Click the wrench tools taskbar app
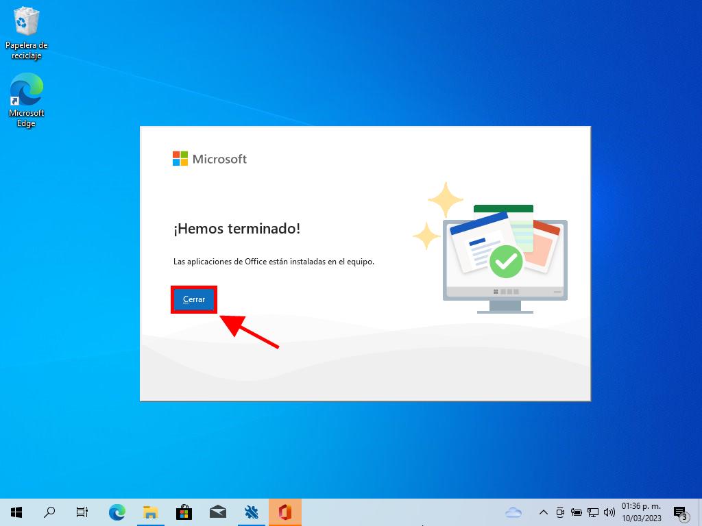This screenshot has height=526, width=702. click(251, 512)
